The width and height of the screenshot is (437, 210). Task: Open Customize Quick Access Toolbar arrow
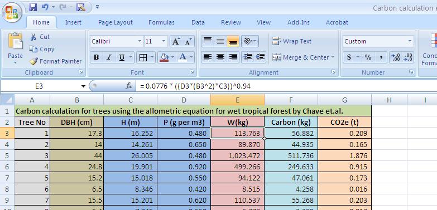[x=97, y=7]
